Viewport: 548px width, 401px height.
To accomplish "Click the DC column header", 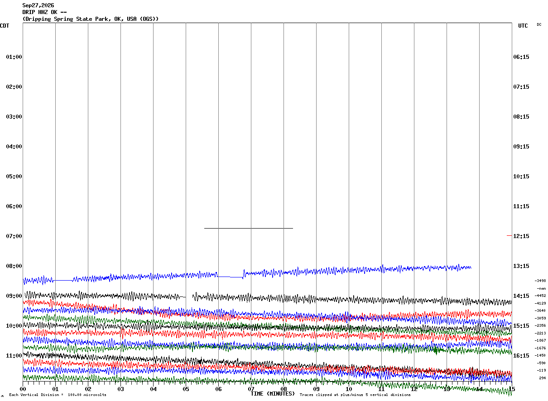I will pyautogui.click(x=539, y=24).
